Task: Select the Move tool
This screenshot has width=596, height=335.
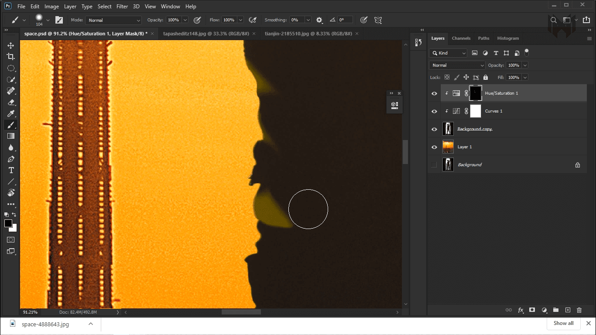Action: (11, 45)
